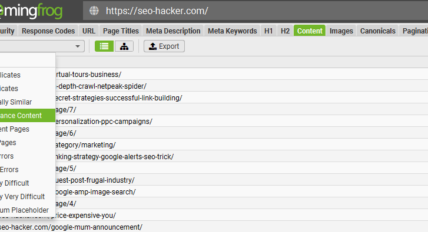
Task: Select the google-amp-image-search URL row
Action: pos(241,192)
